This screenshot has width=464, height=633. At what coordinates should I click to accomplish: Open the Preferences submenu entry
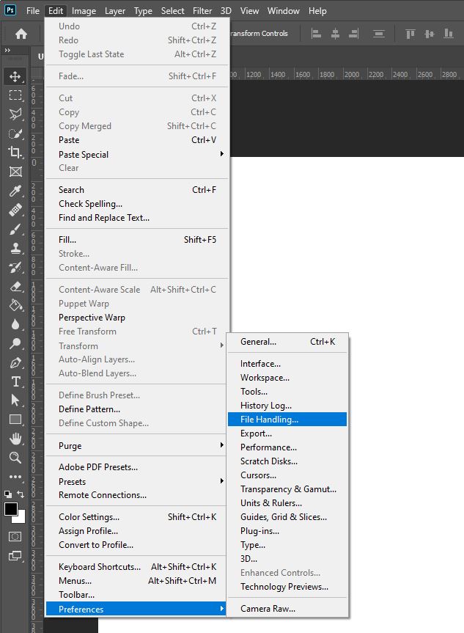136,609
